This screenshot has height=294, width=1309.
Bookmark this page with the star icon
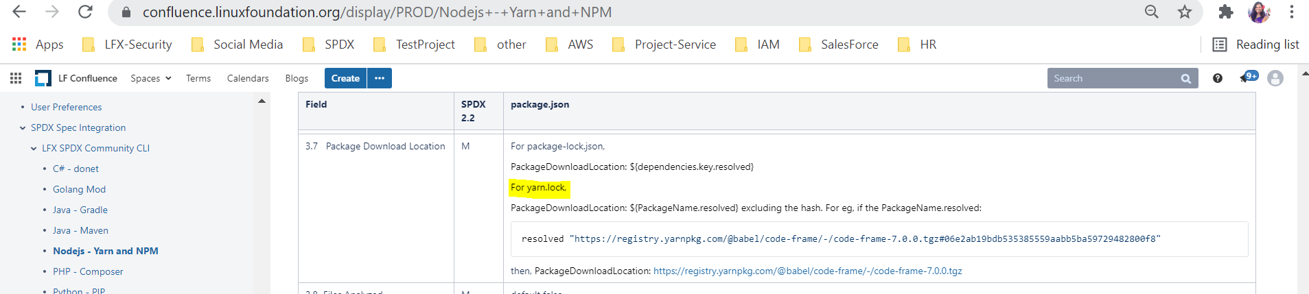[1185, 12]
